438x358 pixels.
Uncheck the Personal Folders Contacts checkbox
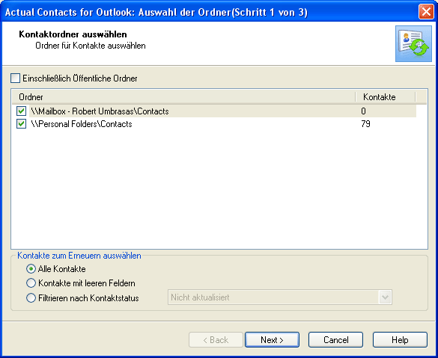tap(21, 124)
